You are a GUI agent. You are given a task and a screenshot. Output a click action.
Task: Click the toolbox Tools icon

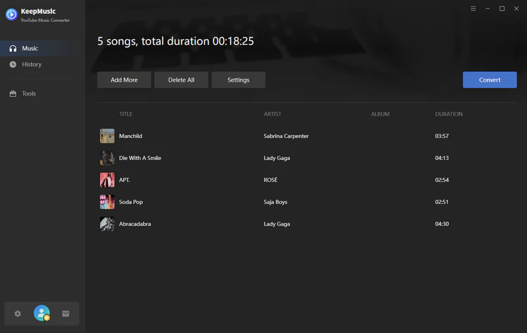[x=13, y=93]
